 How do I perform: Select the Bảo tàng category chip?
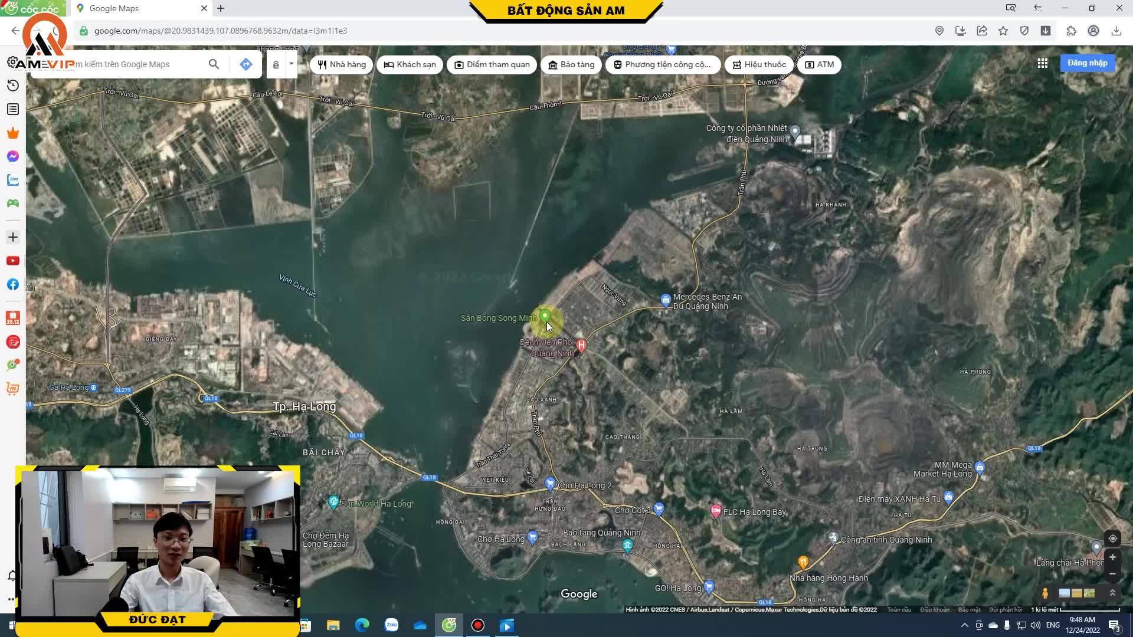pos(571,65)
